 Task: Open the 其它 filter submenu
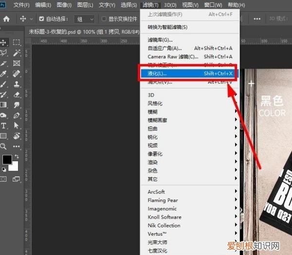190,179
